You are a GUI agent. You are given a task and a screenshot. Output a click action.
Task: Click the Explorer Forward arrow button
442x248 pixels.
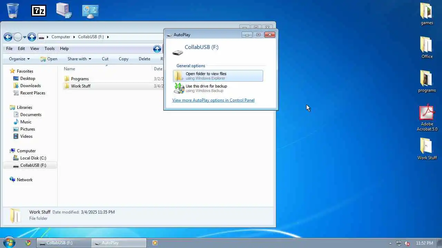[x=18, y=37]
